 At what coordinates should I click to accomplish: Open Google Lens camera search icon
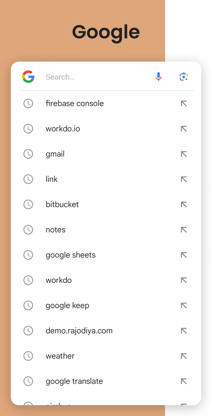(x=184, y=77)
